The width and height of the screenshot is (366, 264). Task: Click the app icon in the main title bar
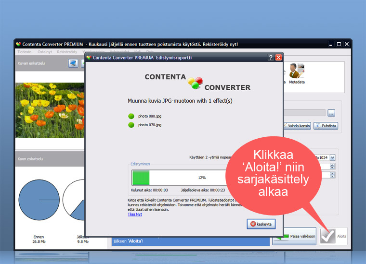coord(18,44)
